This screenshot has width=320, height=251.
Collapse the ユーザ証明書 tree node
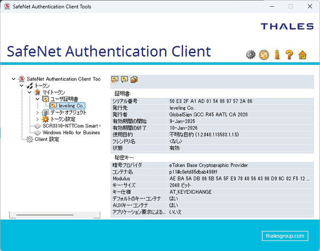click(x=37, y=99)
